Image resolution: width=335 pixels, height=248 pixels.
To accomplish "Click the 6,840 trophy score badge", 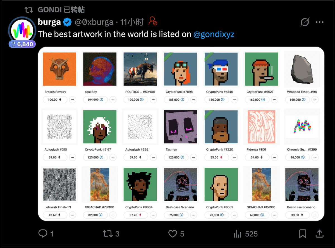I will (22, 44).
